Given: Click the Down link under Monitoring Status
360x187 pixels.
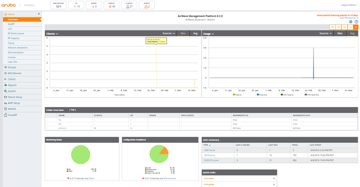Looking at the screenshot, I should coord(91,178).
